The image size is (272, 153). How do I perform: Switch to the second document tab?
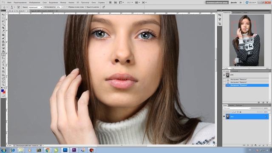click(44, 11)
